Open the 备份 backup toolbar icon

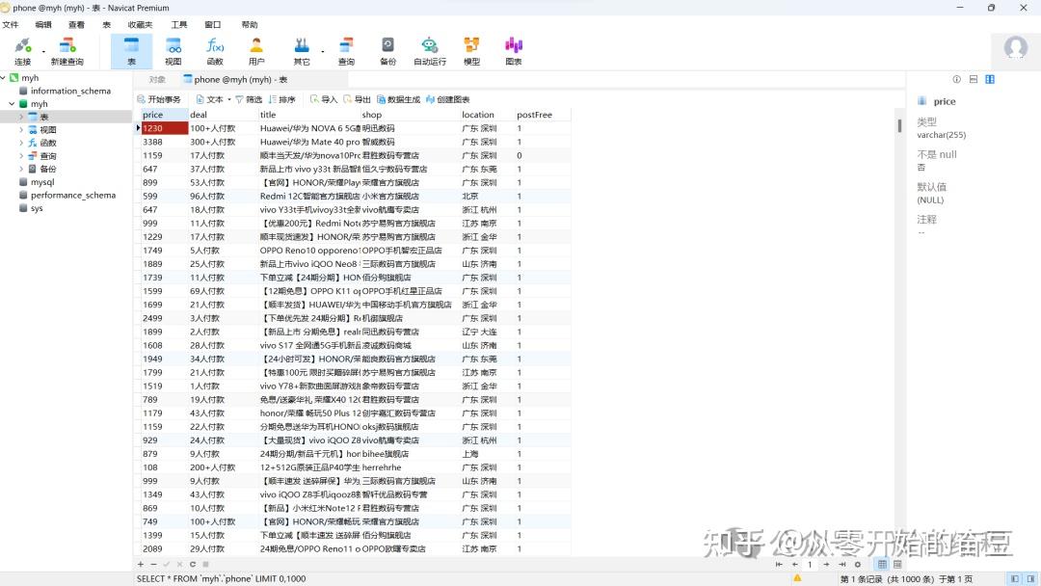tap(387, 51)
